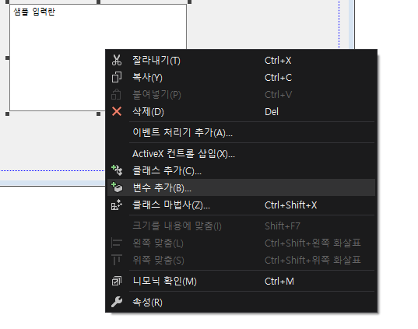This screenshot has height=329, width=418.
Task: Open 클래스 마법사(Z)... menu item
Action: (x=241, y=205)
